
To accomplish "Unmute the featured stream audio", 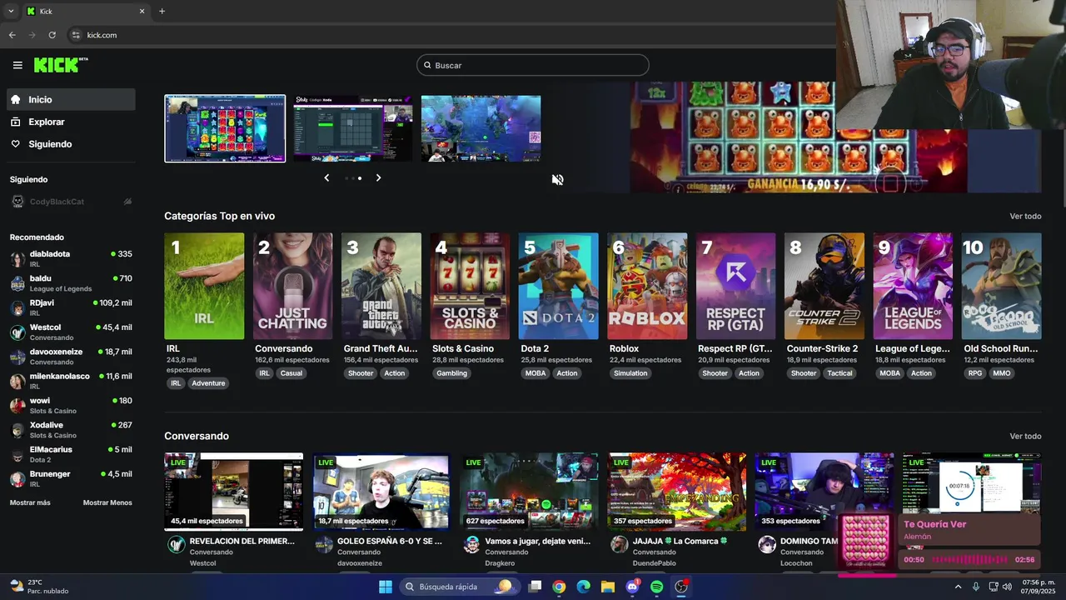I will tap(557, 179).
